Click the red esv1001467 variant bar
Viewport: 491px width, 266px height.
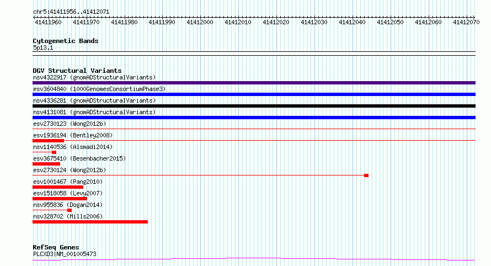pyautogui.click(x=58, y=187)
